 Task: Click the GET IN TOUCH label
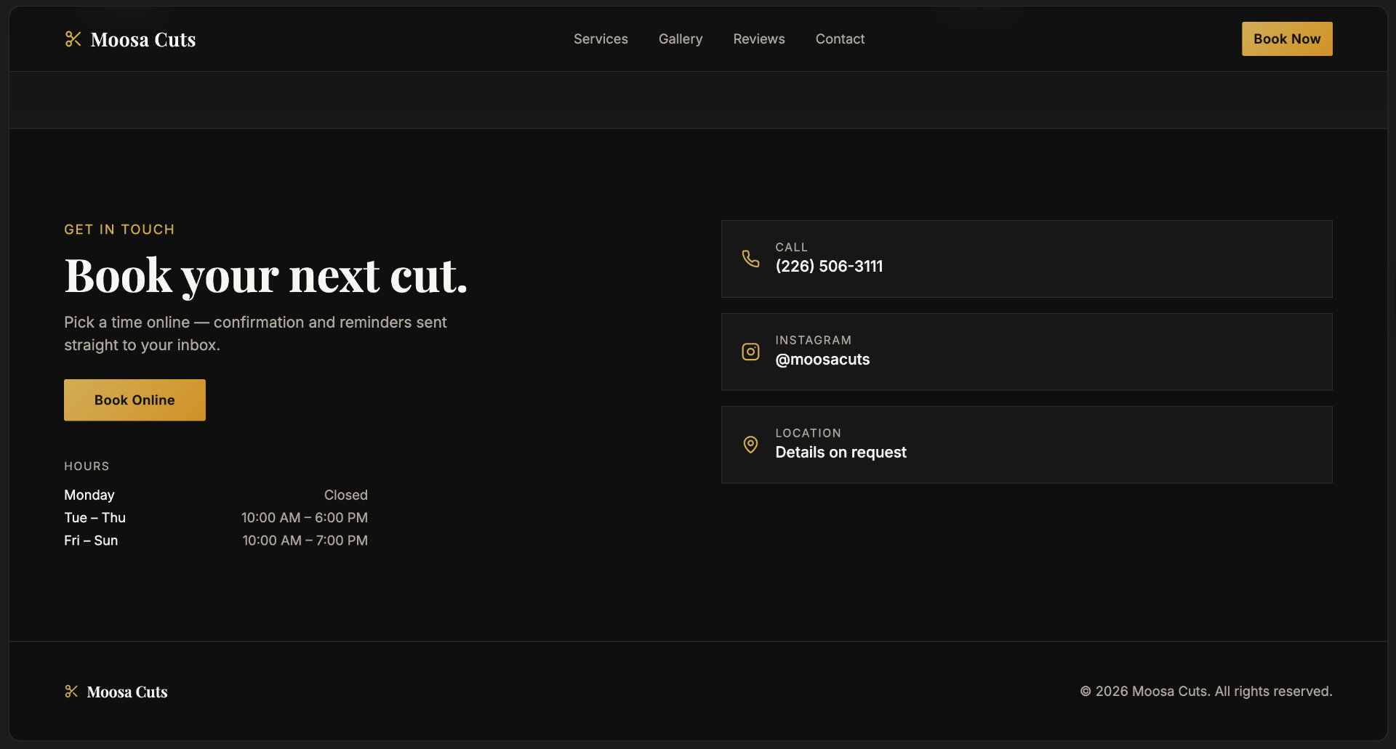119,230
